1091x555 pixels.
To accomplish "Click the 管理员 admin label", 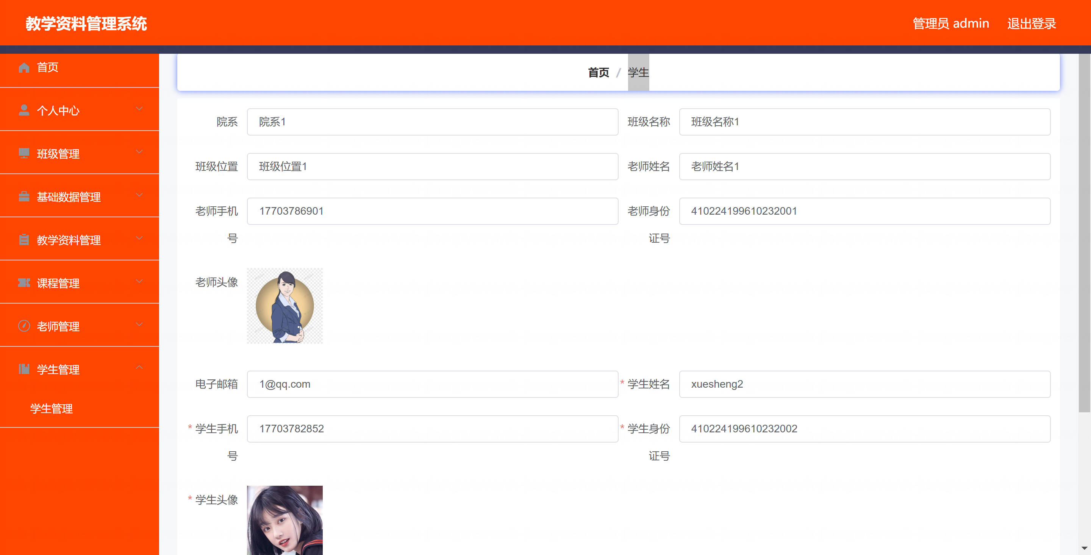I will pos(951,23).
